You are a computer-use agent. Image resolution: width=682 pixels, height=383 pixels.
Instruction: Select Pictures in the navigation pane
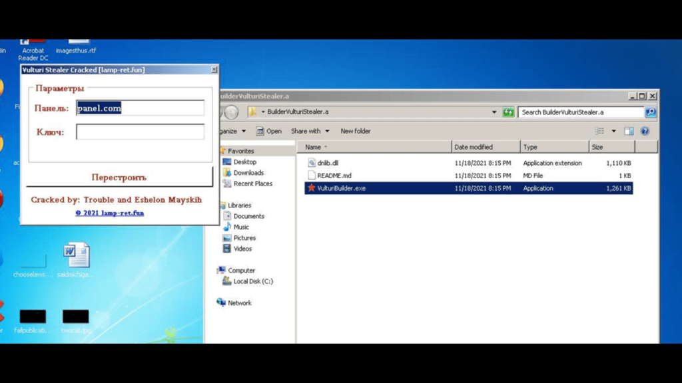pyautogui.click(x=244, y=238)
